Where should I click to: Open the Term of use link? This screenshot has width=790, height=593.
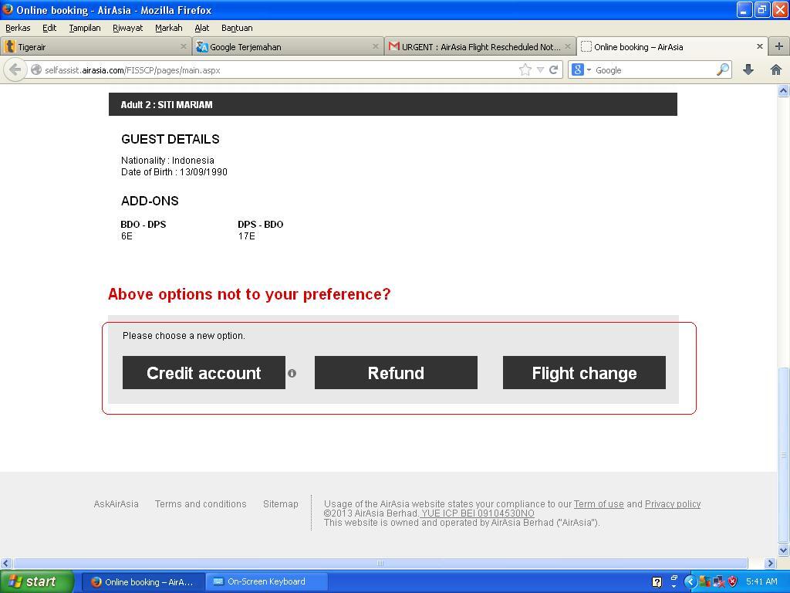(599, 503)
